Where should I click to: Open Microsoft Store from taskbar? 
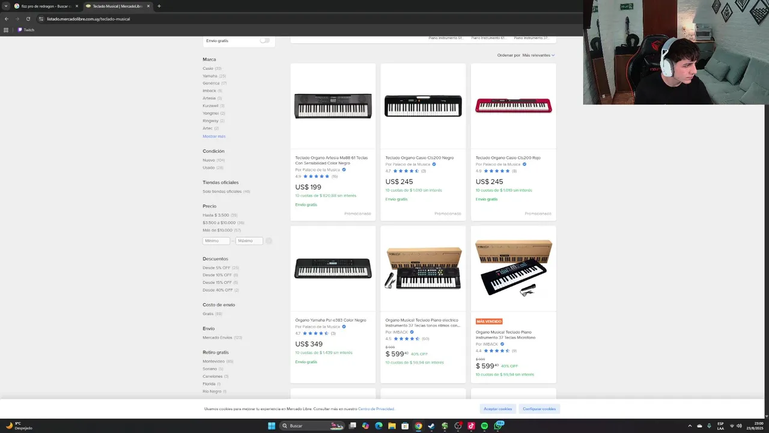click(405, 426)
